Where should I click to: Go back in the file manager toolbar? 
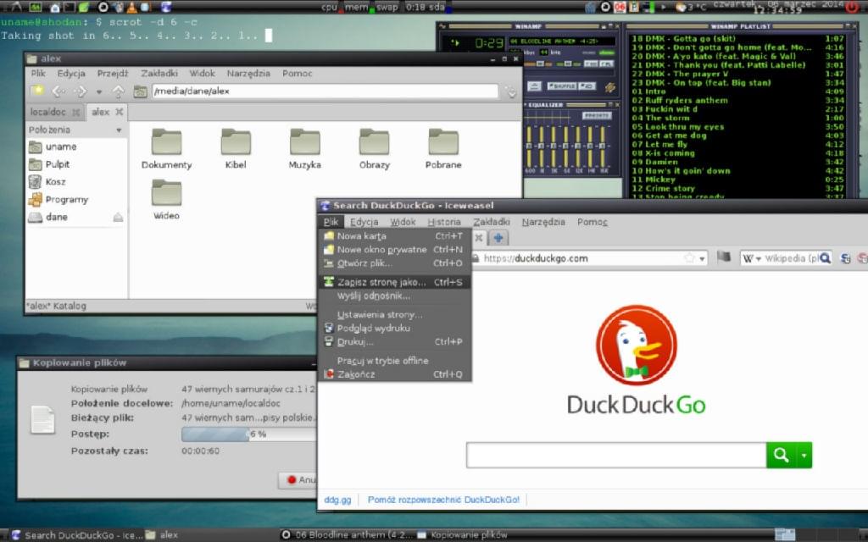tap(58, 91)
